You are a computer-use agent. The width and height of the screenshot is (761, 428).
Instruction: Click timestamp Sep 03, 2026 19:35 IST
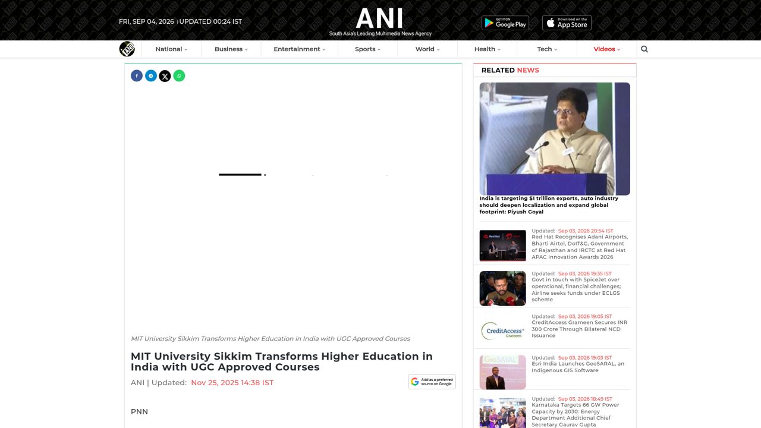(584, 273)
